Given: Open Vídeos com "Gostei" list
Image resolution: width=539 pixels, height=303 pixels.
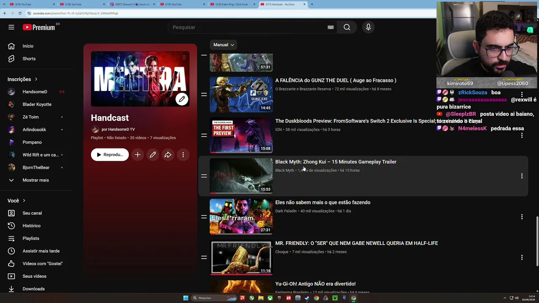Looking at the screenshot, I should click(43, 263).
